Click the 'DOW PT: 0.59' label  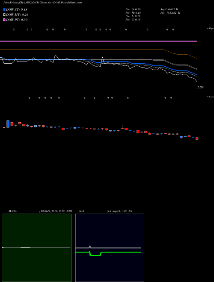coord(17,20)
